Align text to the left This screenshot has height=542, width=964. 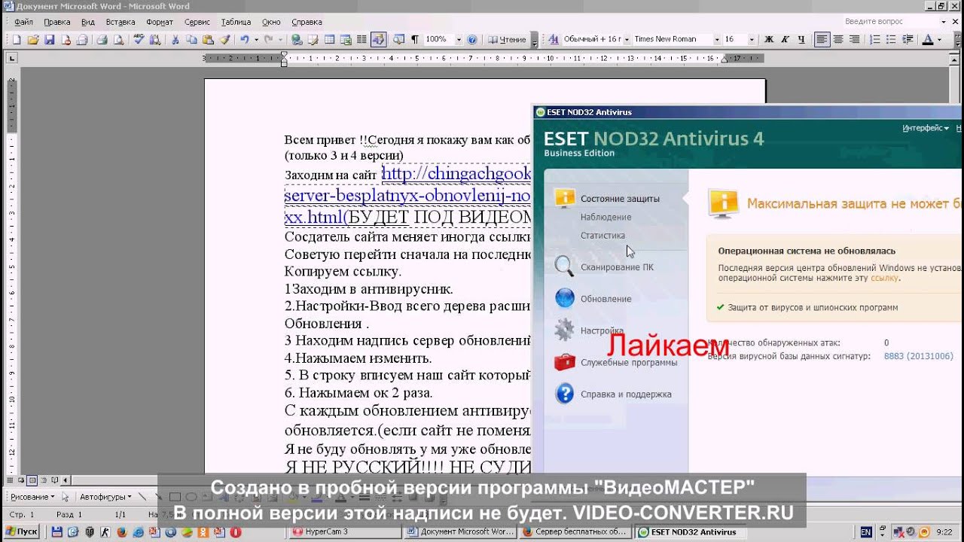pos(822,39)
